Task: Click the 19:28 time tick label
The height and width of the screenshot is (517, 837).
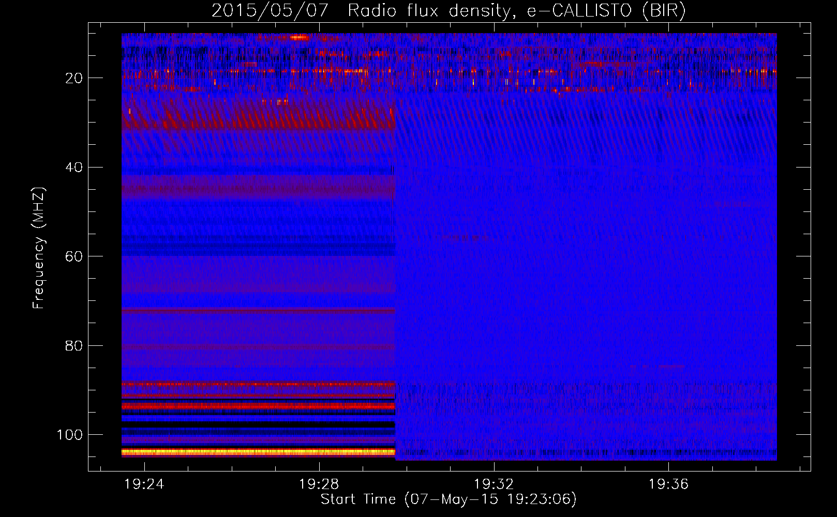Action: (319, 484)
